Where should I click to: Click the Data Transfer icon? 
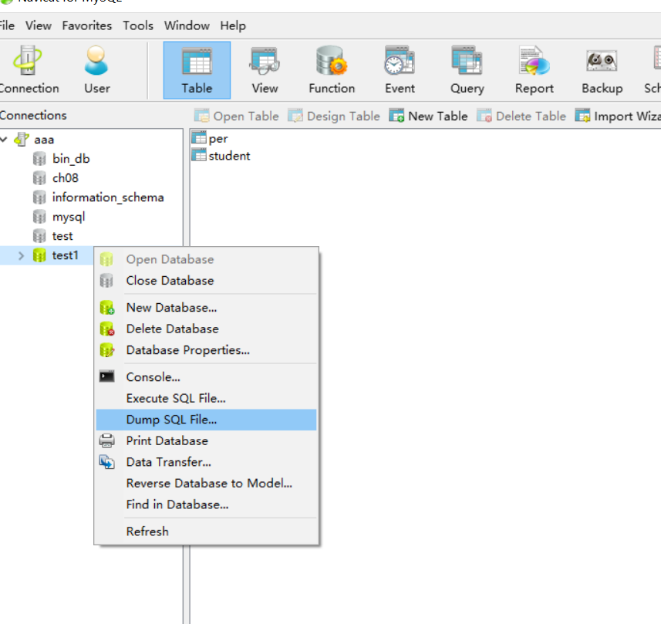[106, 462]
